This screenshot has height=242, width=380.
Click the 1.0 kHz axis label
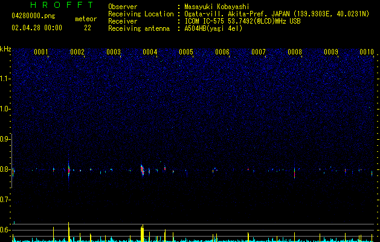5,109
